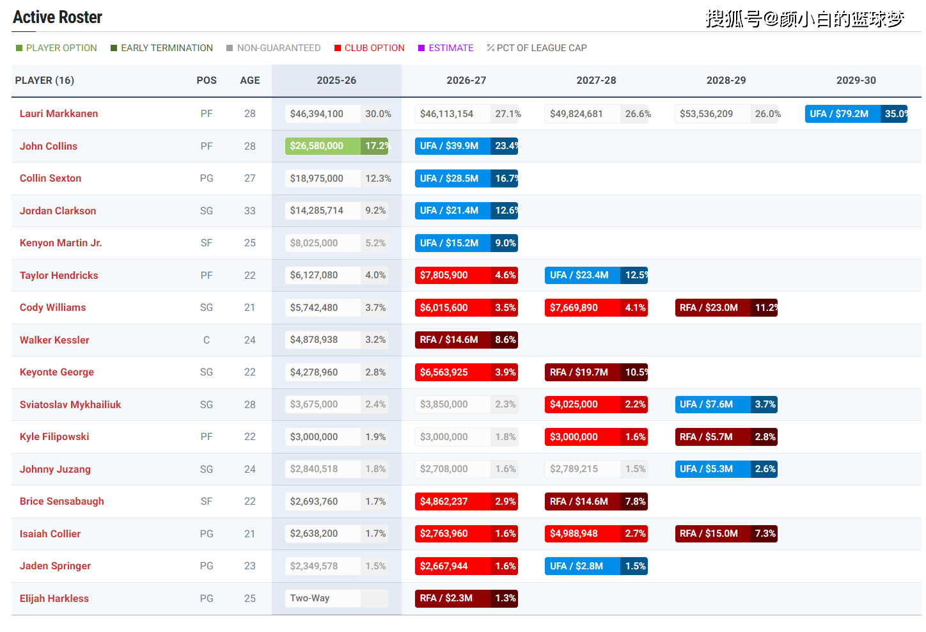926x632 pixels.
Task: Click the green Player Option legend square
Action: tap(19, 48)
